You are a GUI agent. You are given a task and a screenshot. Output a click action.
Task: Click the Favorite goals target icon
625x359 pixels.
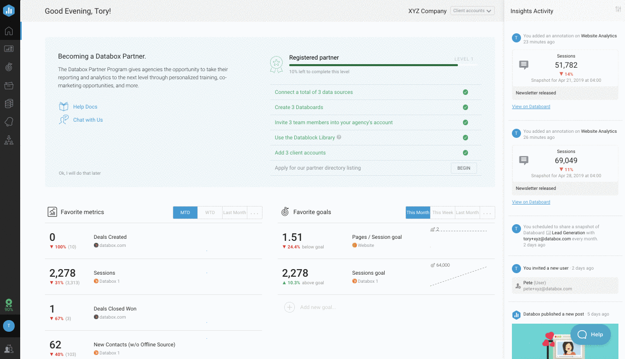pyautogui.click(x=285, y=212)
